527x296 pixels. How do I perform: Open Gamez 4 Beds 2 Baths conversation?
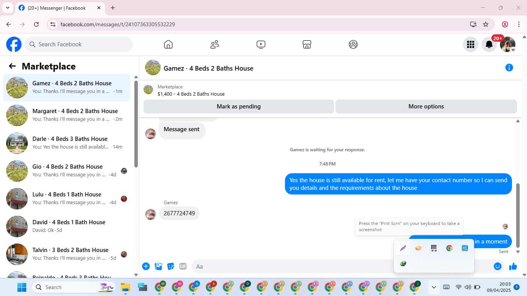(x=67, y=88)
